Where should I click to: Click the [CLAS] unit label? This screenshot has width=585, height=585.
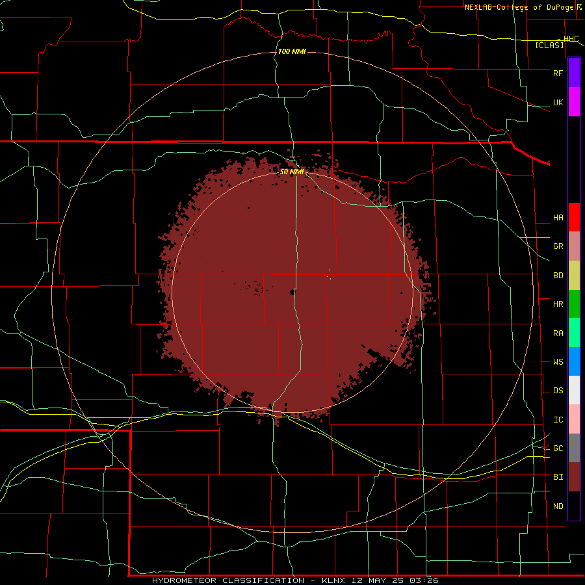[x=549, y=45]
